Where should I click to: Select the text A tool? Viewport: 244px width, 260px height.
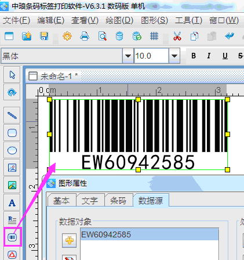click(x=12, y=203)
